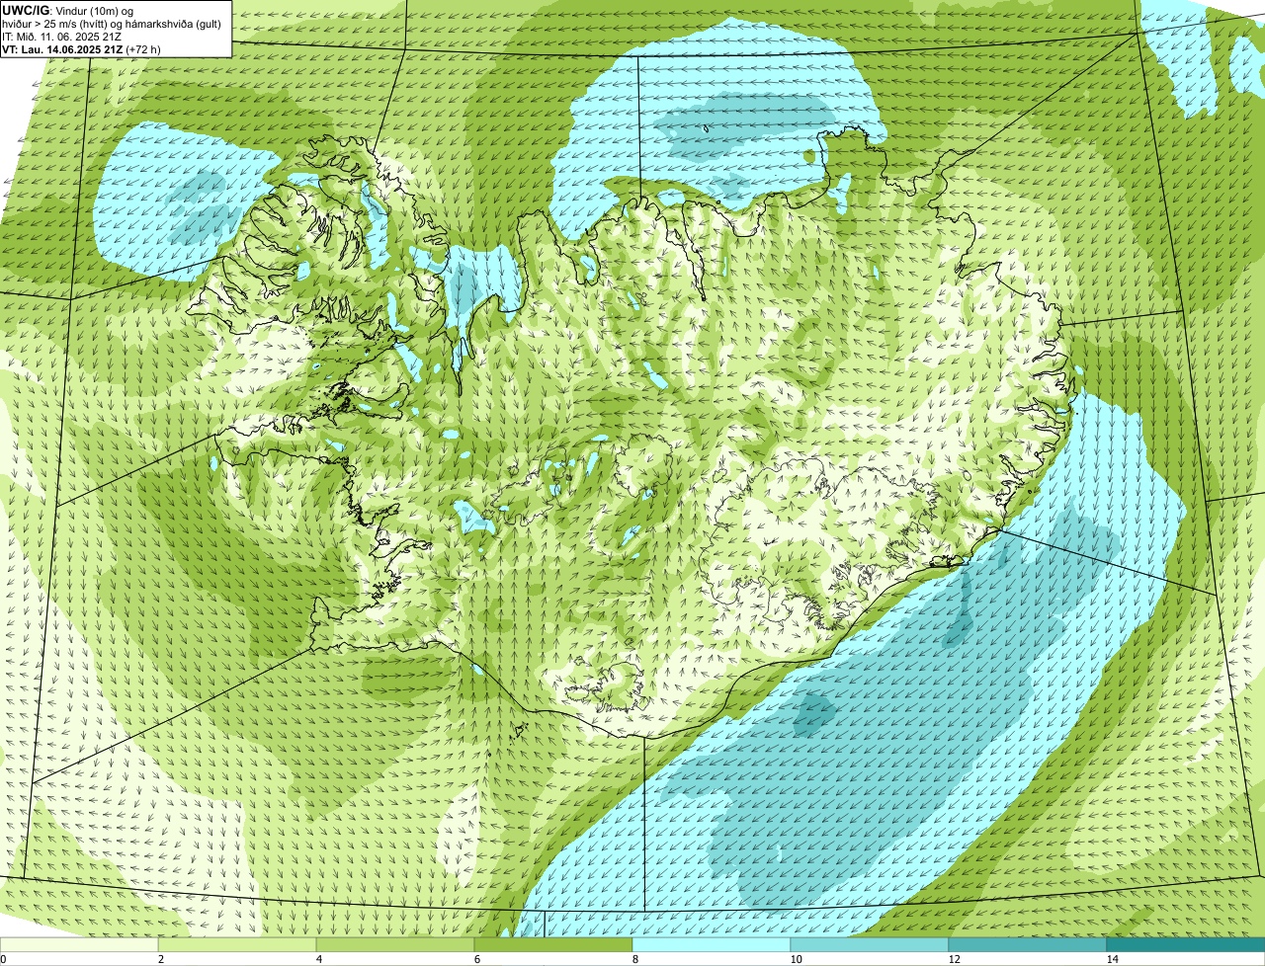Viewport: 1265px width, 966px height.
Task: Click the legend value label "8"
Action: pyautogui.click(x=633, y=959)
